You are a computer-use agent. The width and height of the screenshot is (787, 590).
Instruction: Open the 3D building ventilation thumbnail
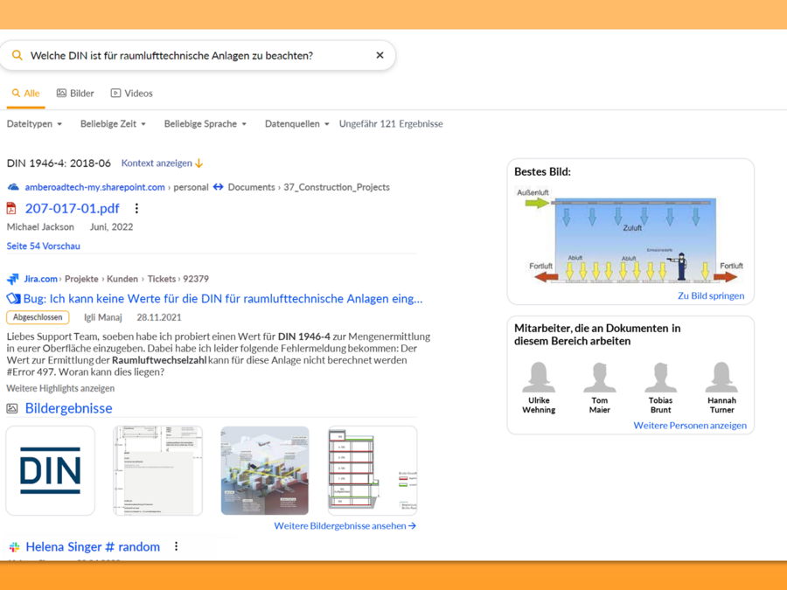point(265,470)
